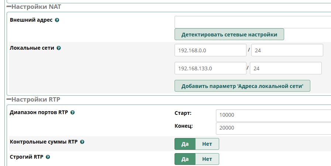
Task: Click the 192.168.0.0 network address field
Action: (210, 50)
